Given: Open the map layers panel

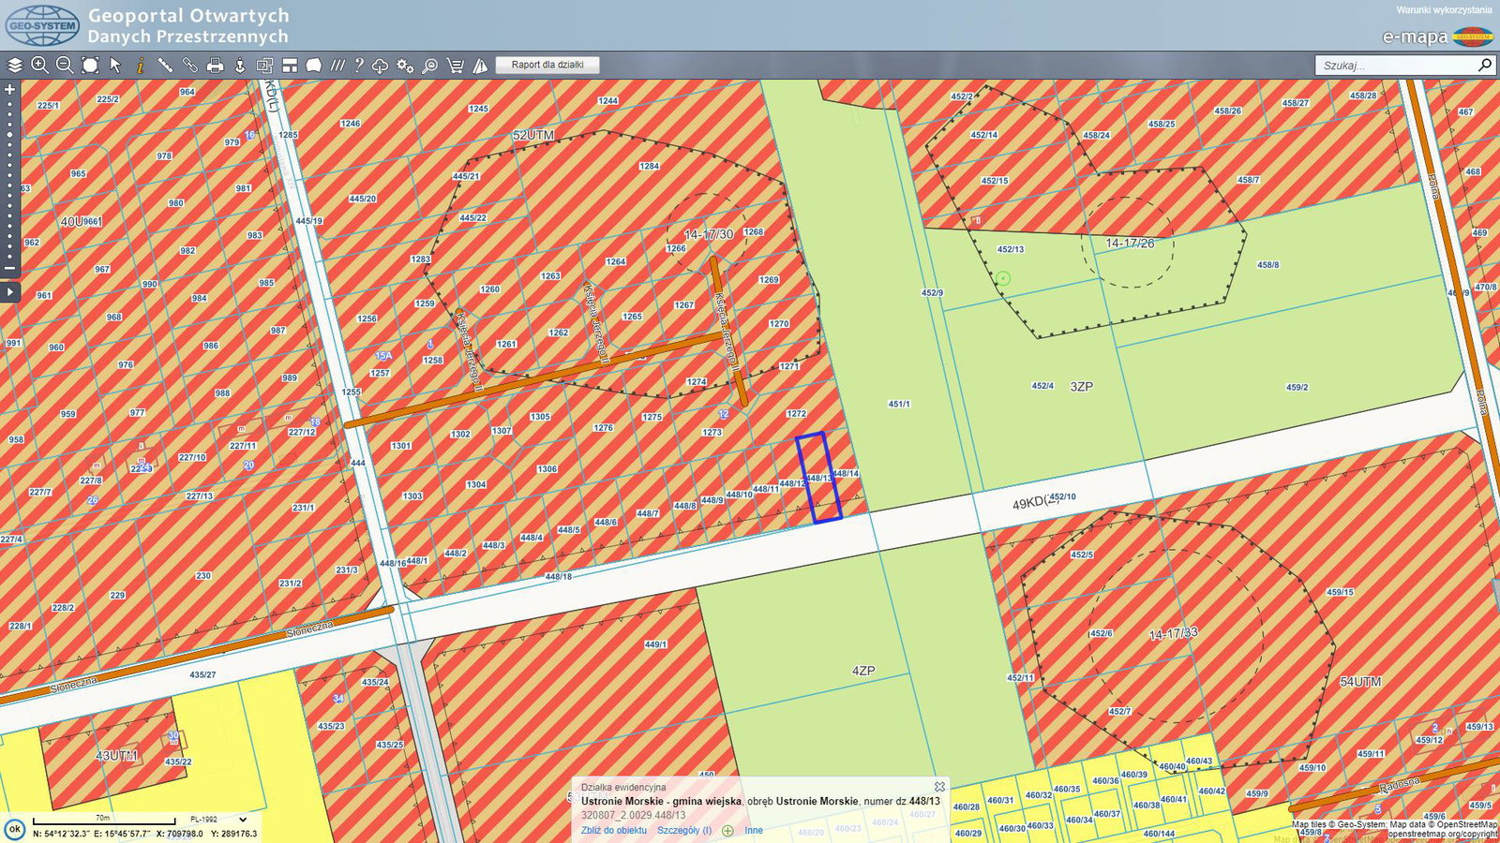Looking at the screenshot, I should (15, 66).
